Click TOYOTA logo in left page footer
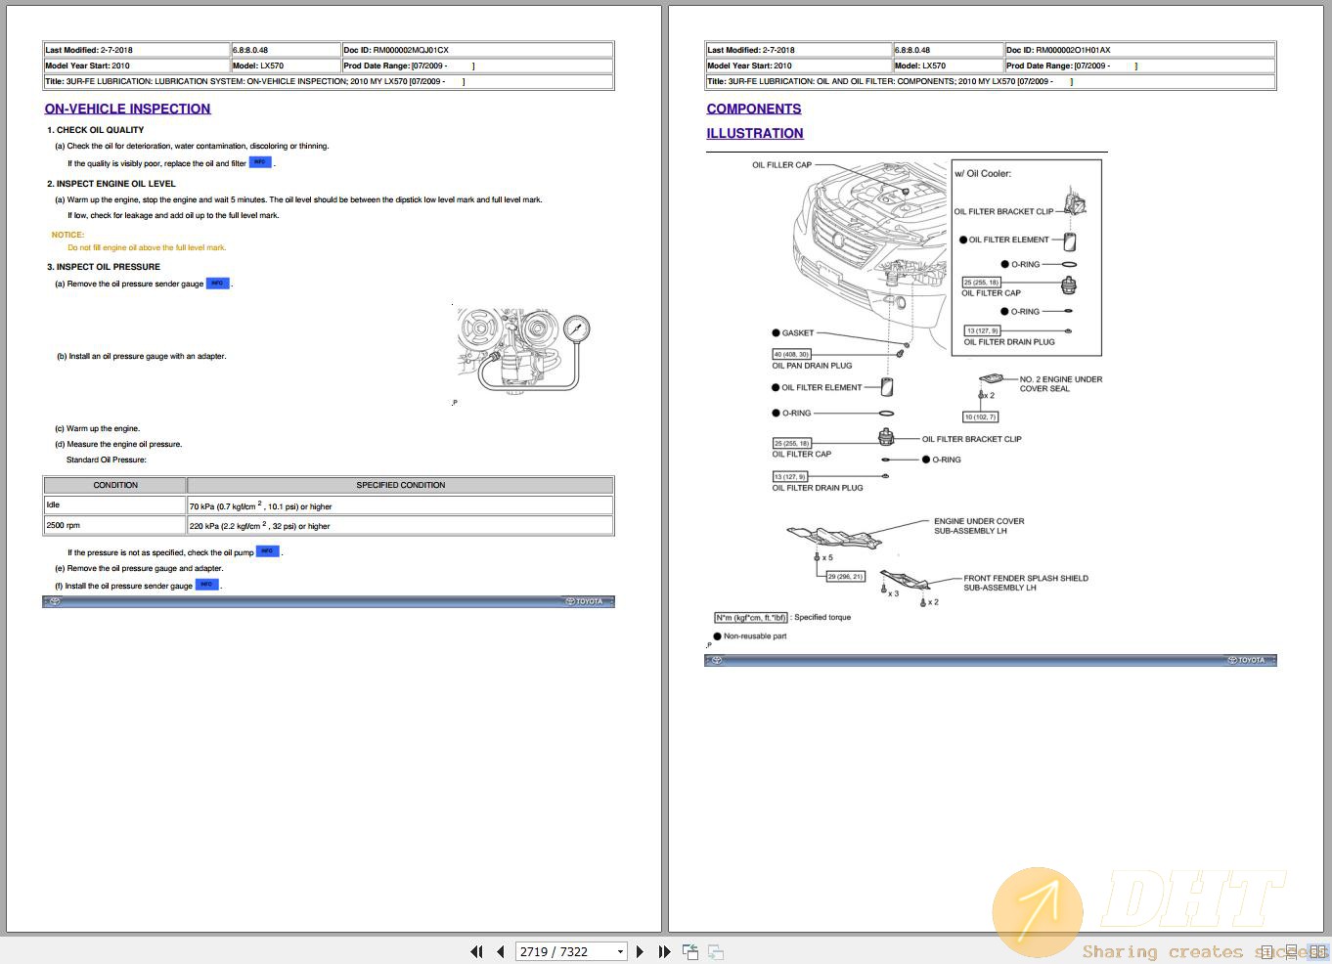The height and width of the screenshot is (964, 1332). pos(585,601)
